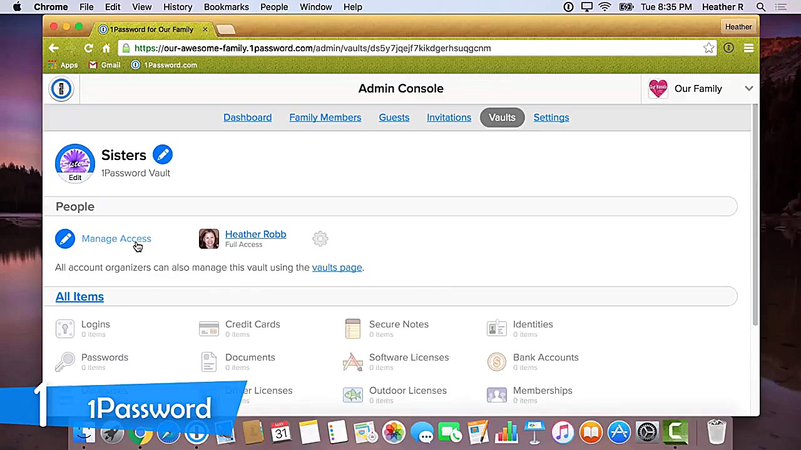Click the Our Family heart avatar
This screenshot has width=801, height=450.
click(658, 89)
